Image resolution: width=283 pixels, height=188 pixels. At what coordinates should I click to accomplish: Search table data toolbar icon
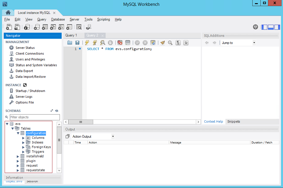point(79,27)
